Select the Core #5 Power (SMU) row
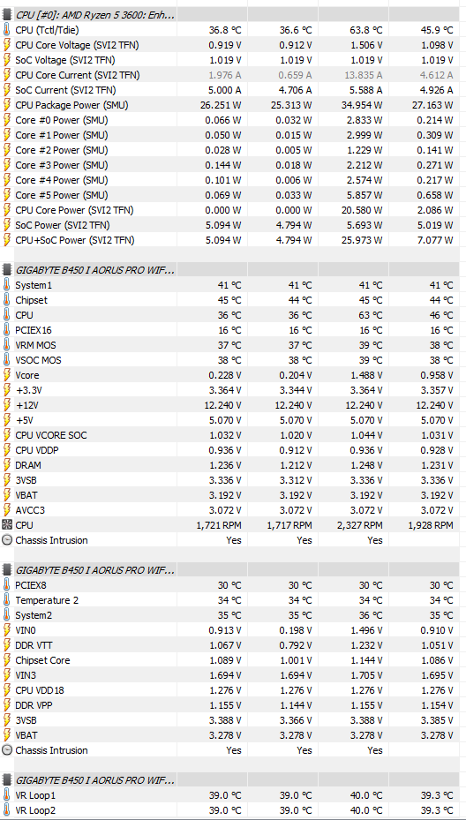 click(x=233, y=195)
